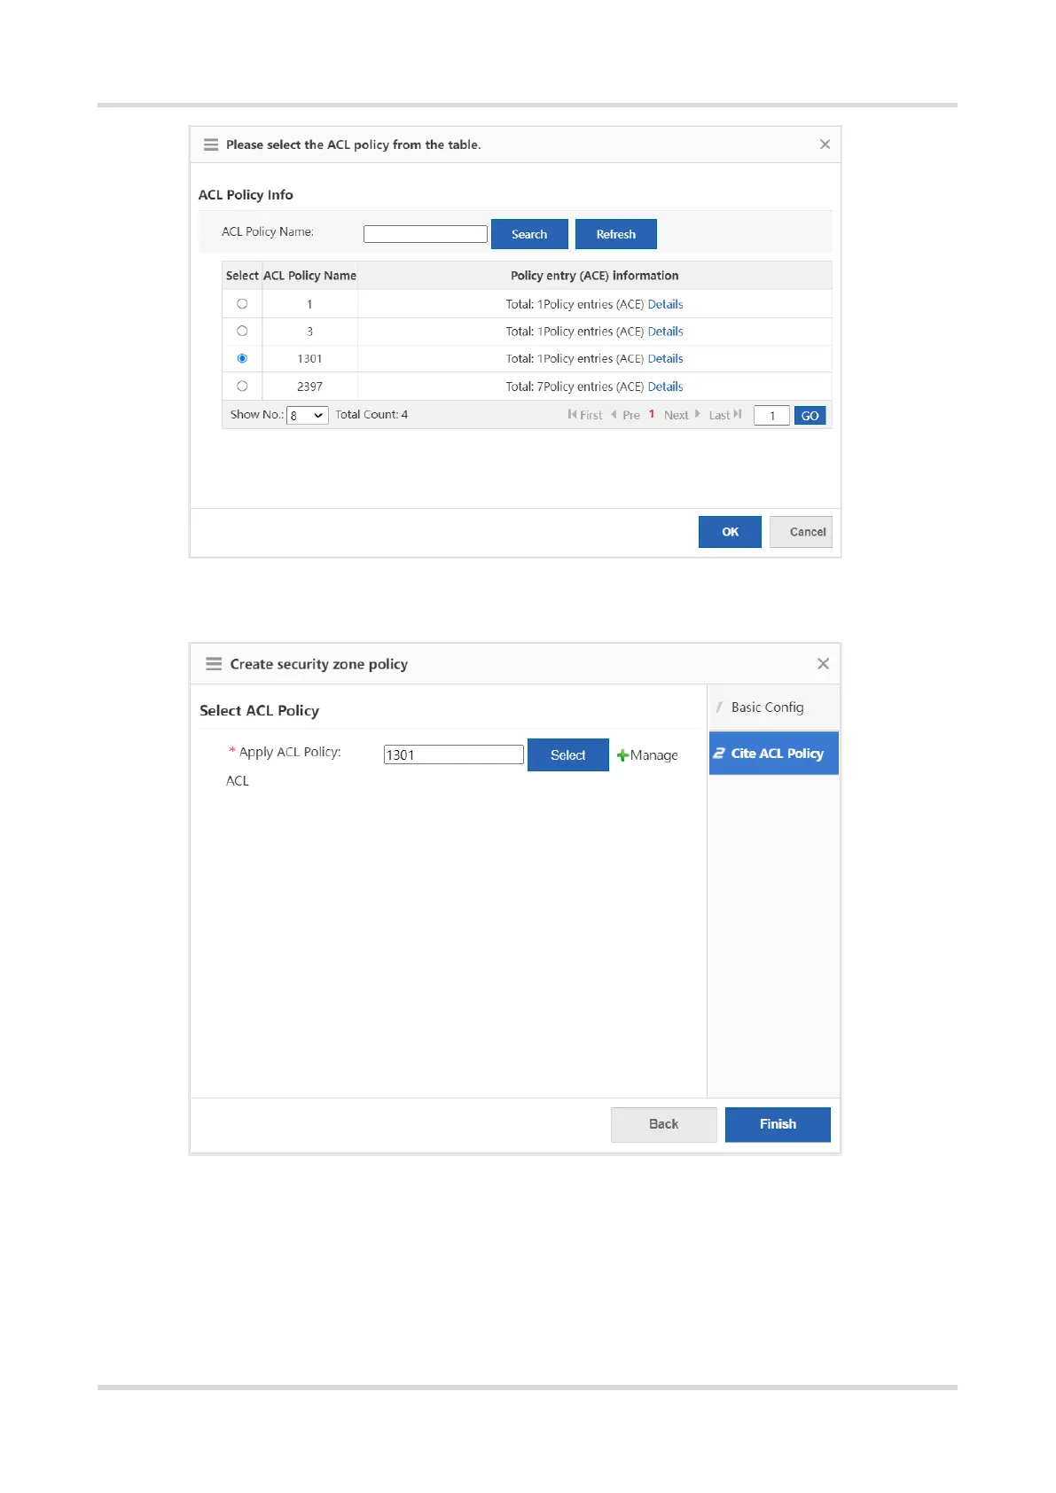Select radio button for ACL policy 1
Viewport: 1056px width, 1493px height.
242,304
